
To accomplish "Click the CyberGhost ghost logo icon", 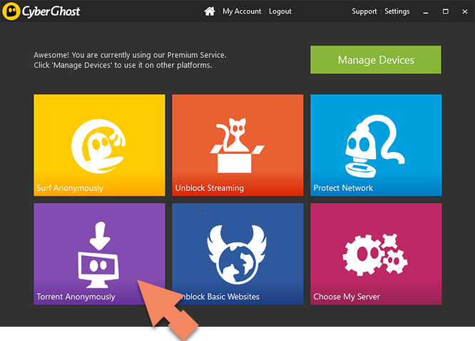I will (x=11, y=11).
